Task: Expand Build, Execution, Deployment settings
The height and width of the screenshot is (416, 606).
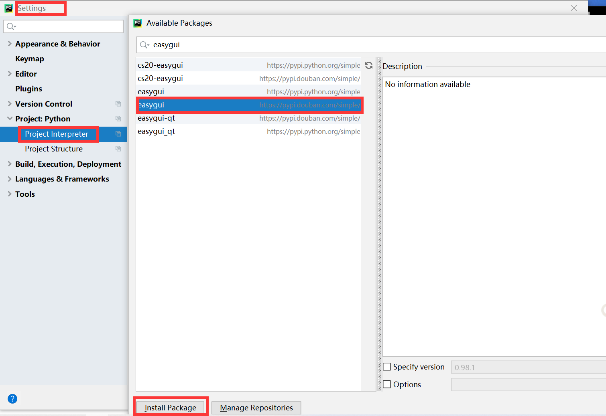Action: [9, 164]
